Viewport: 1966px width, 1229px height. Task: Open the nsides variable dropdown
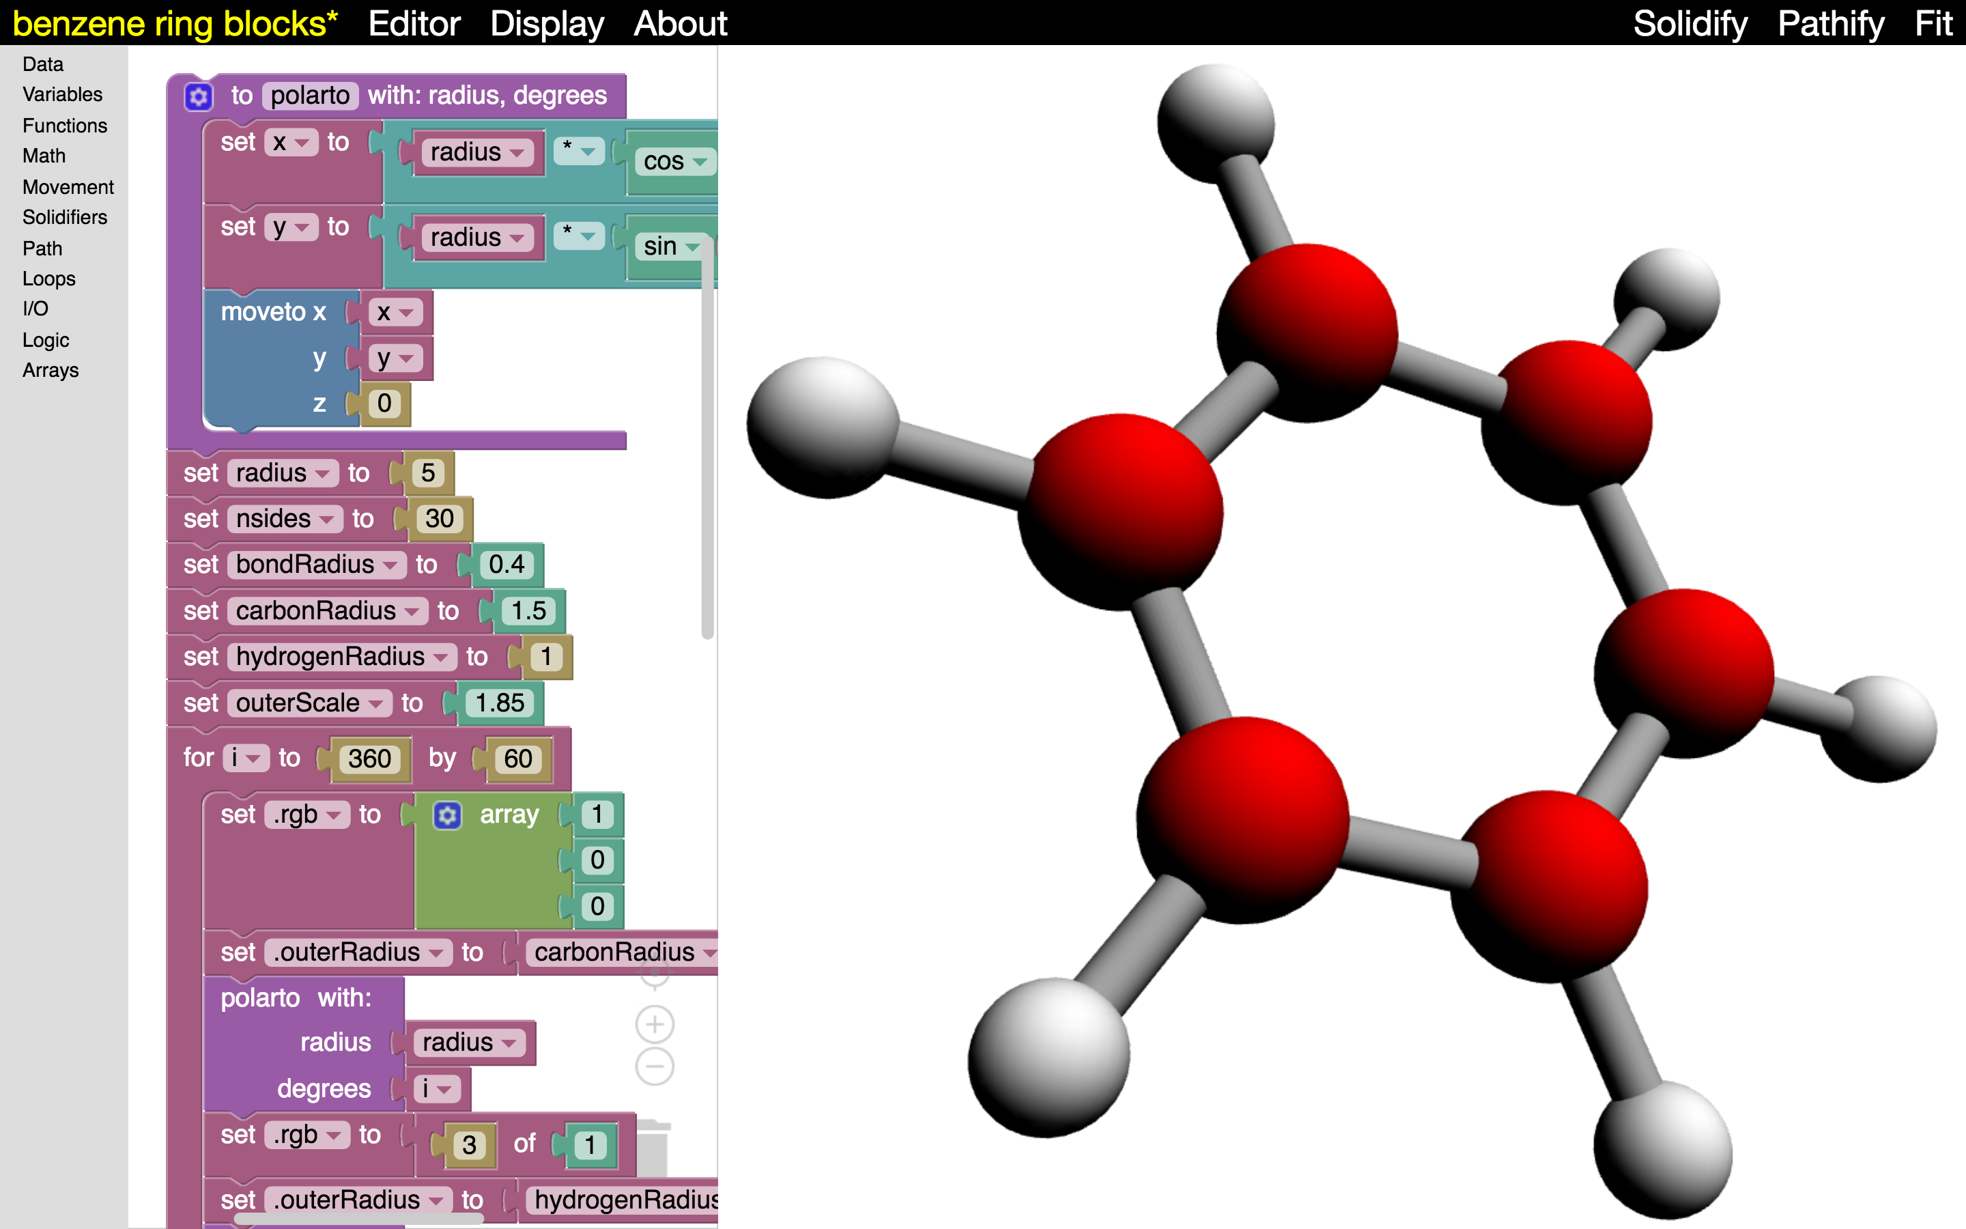[x=285, y=519]
